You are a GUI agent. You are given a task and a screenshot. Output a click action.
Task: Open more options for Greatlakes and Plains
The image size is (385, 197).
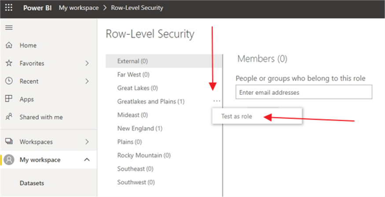tap(216, 101)
